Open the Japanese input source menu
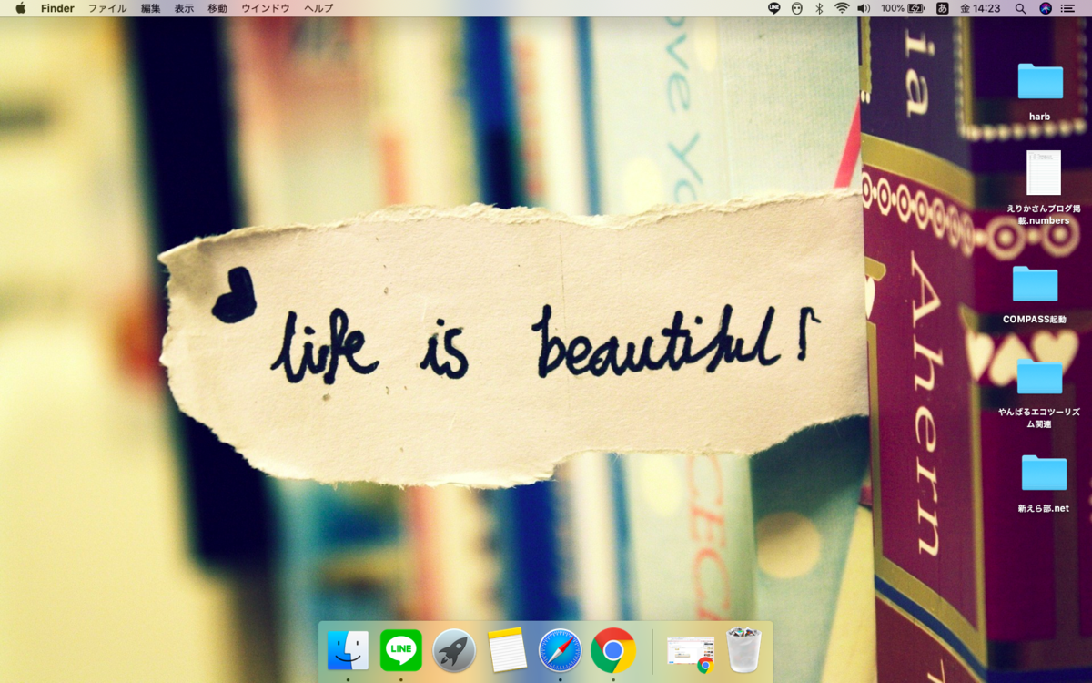Screen dimensions: 1092x683 click(943, 8)
